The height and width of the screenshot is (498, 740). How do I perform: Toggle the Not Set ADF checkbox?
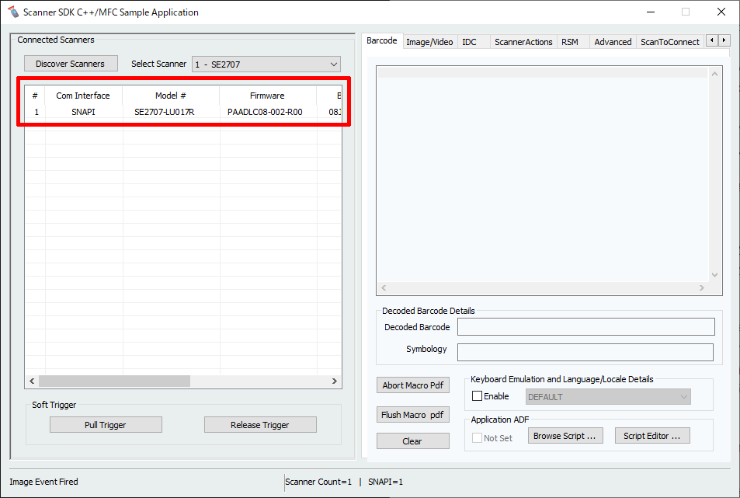pyautogui.click(x=477, y=438)
